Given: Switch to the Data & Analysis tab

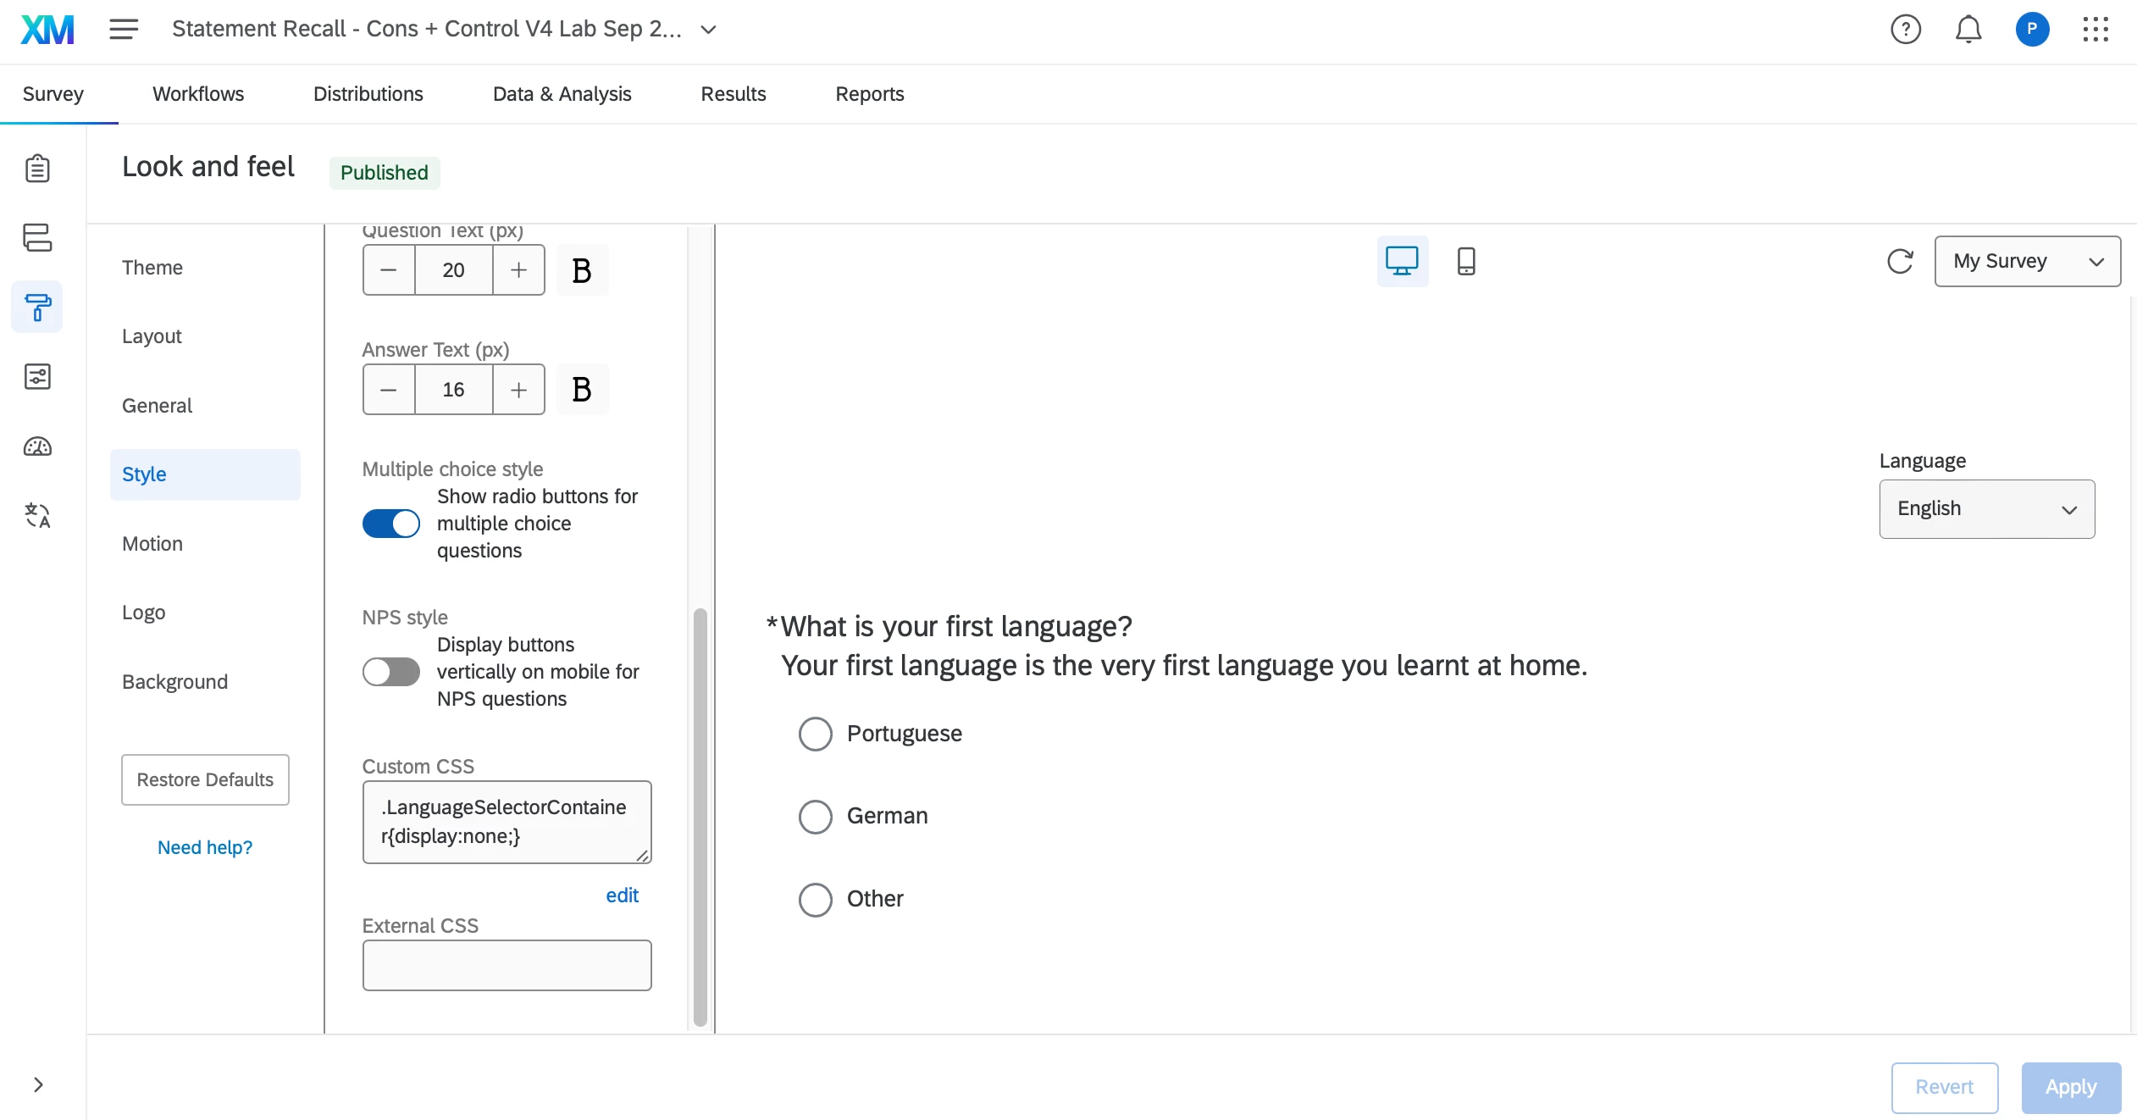Looking at the screenshot, I should [x=562, y=94].
